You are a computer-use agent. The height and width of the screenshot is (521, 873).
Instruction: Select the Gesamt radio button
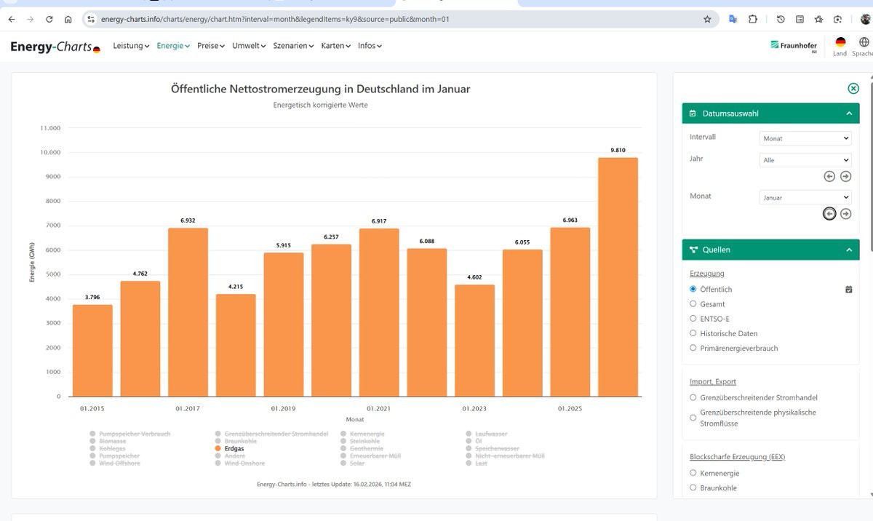pos(693,304)
